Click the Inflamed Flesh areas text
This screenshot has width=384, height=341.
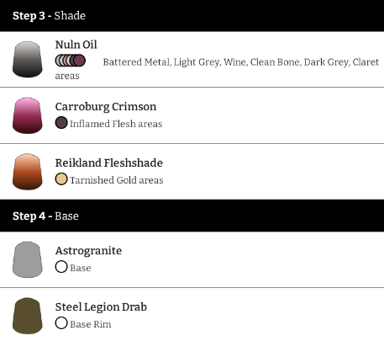tap(116, 124)
